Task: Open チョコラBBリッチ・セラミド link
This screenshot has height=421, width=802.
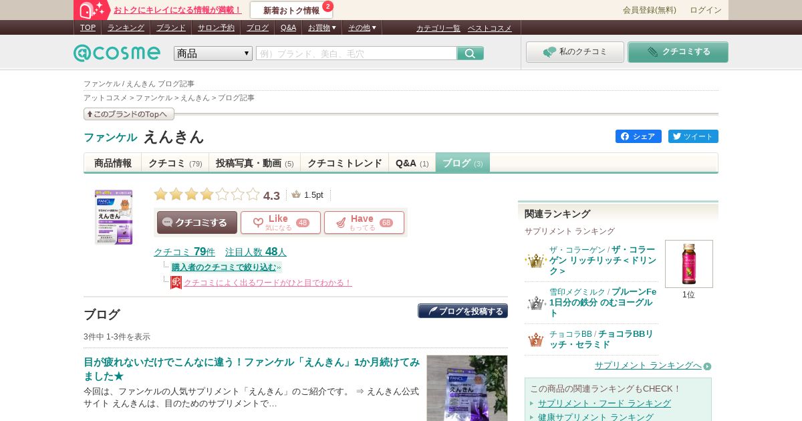Action: pos(601,339)
